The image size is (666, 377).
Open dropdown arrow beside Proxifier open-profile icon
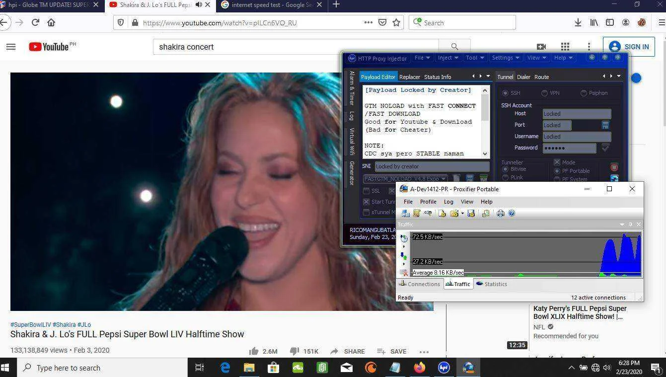pyautogui.click(x=462, y=213)
